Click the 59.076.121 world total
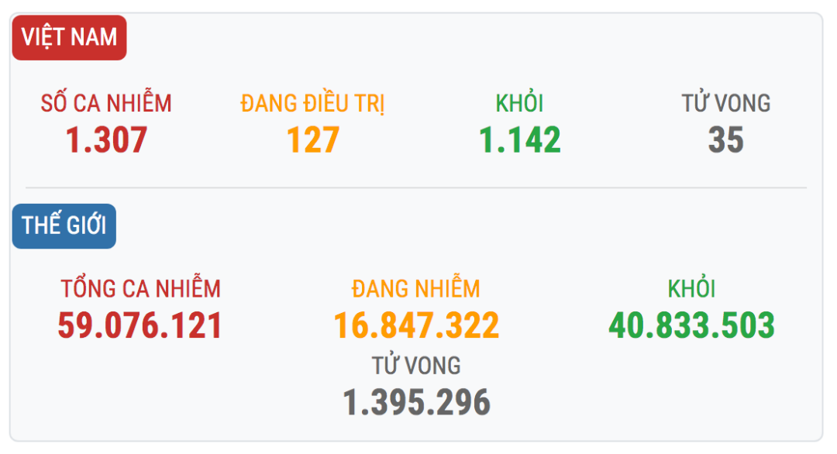 [x=139, y=326]
